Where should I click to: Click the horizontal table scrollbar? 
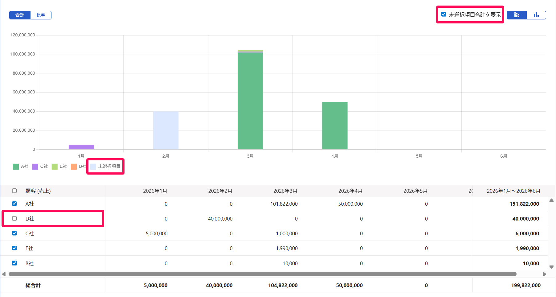[263, 274]
